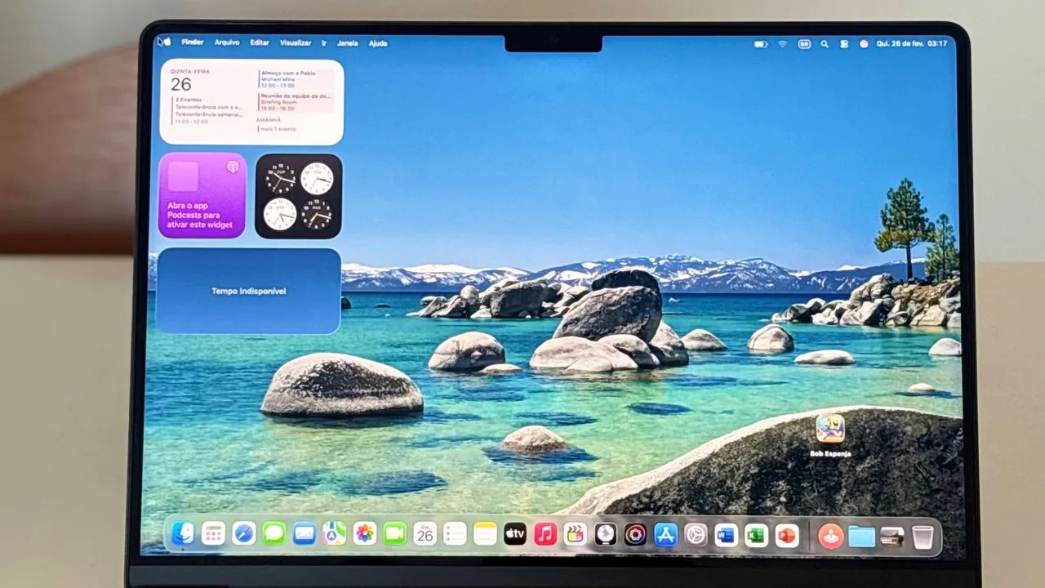The height and width of the screenshot is (588, 1045).
Task: Open the Finder menu in menu bar
Action: (193, 42)
